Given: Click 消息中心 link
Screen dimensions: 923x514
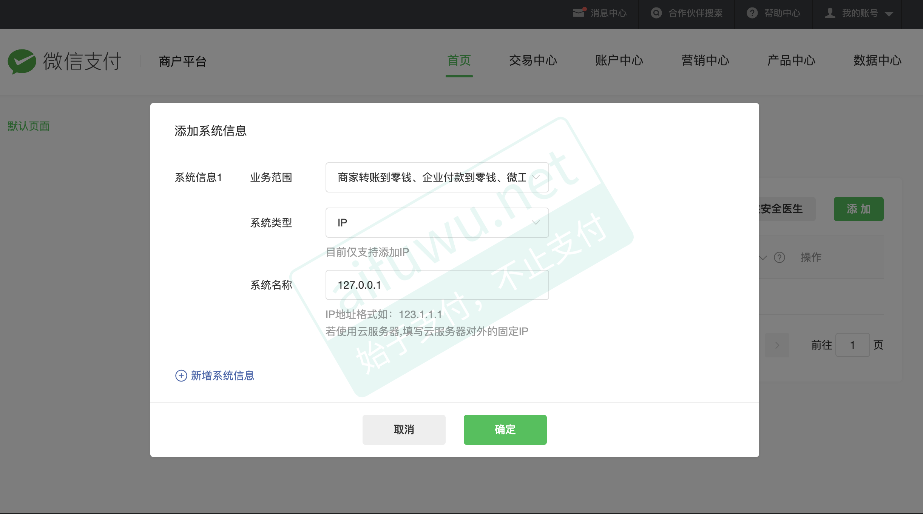Looking at the screenshot, I should [608, 13].
